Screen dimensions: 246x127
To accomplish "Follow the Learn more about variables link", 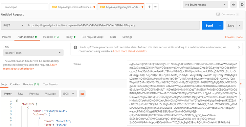I will click(130, 51).
